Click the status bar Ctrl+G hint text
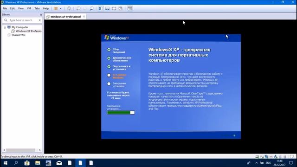 (32, 157)
